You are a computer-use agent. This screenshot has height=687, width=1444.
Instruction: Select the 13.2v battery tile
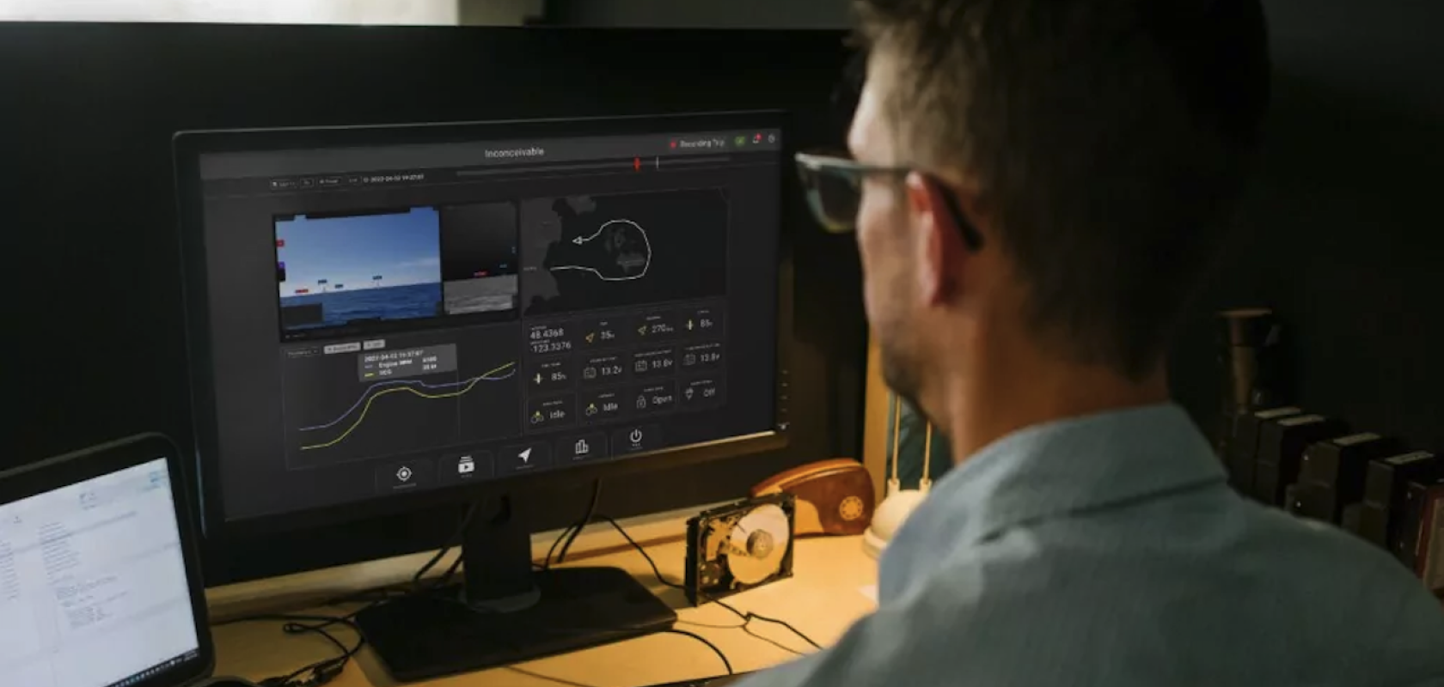click(603, 370)
